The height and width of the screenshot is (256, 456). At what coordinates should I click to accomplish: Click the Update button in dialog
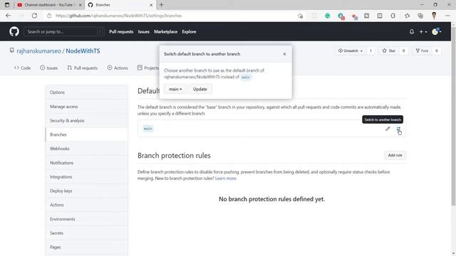(200, 89)
